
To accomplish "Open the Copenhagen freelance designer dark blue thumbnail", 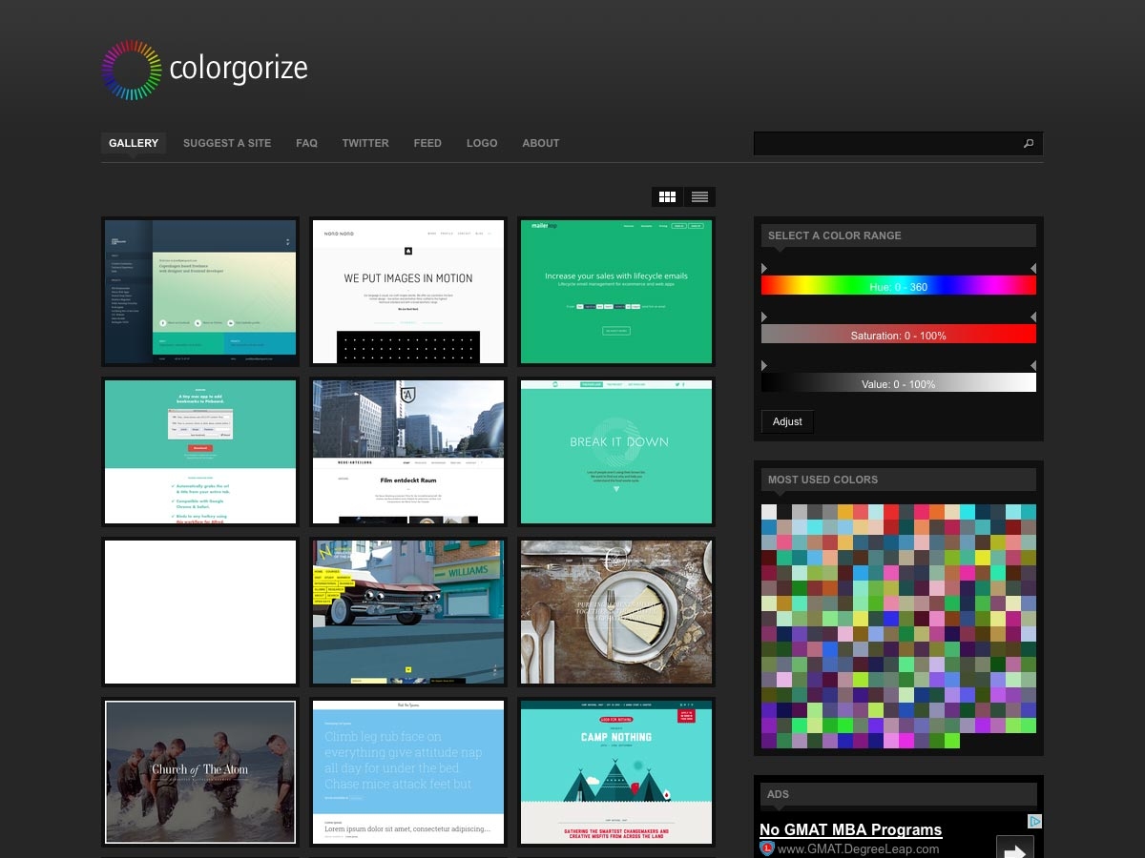I will tap(200, 292).
